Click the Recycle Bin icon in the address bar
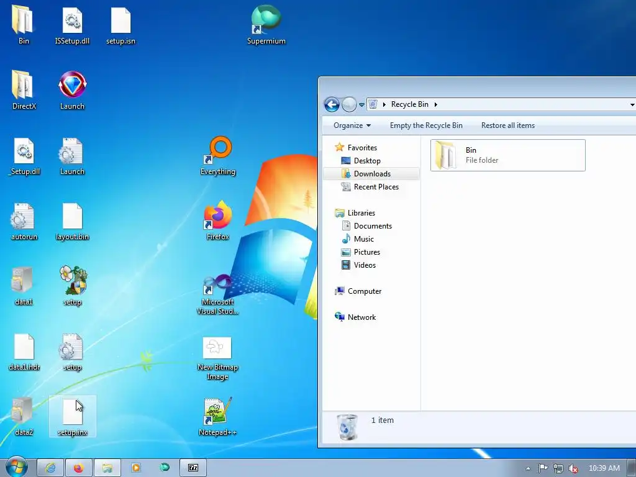 (373, 104)
